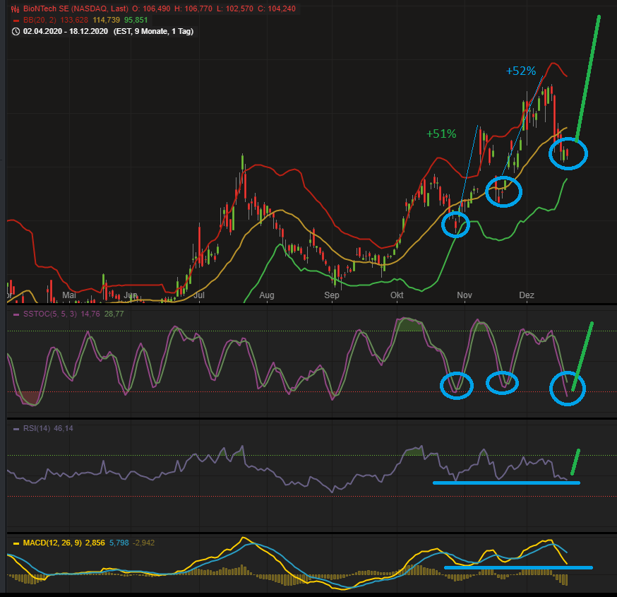Viewport: 617px width, 597px height.
Task: Click the BioNTech SE (NASDAQ, Last) title
Action: point(76,8)
